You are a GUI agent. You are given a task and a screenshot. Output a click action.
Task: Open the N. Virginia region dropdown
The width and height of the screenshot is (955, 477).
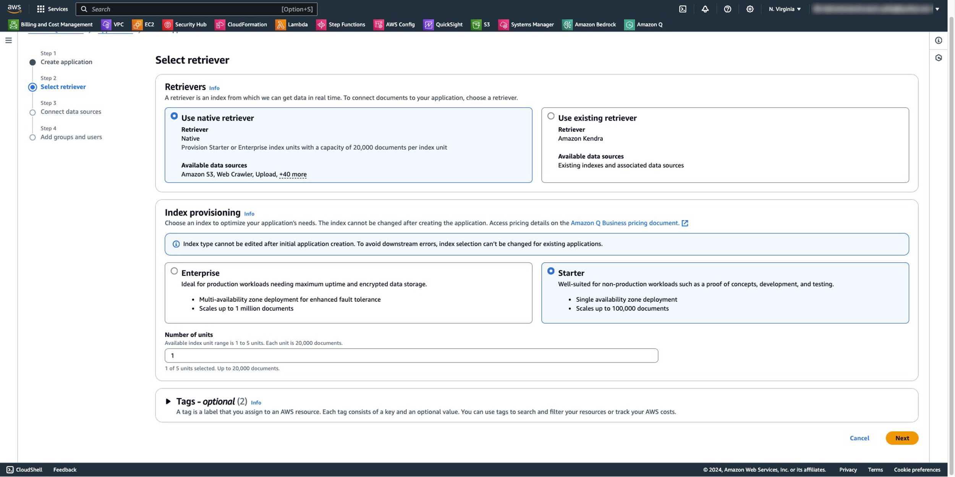click(785, 9)
